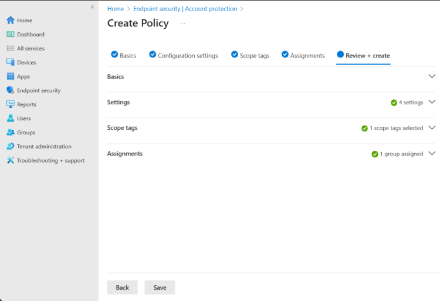Click the Scope tags section heading

(123, 128)
